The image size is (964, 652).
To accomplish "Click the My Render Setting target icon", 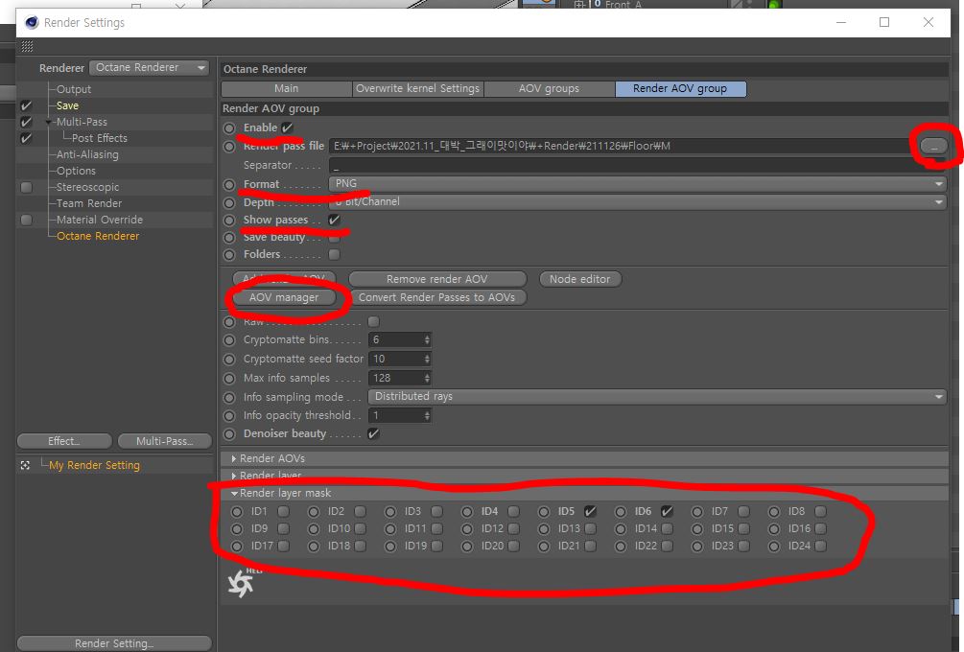I will point(25,465).
